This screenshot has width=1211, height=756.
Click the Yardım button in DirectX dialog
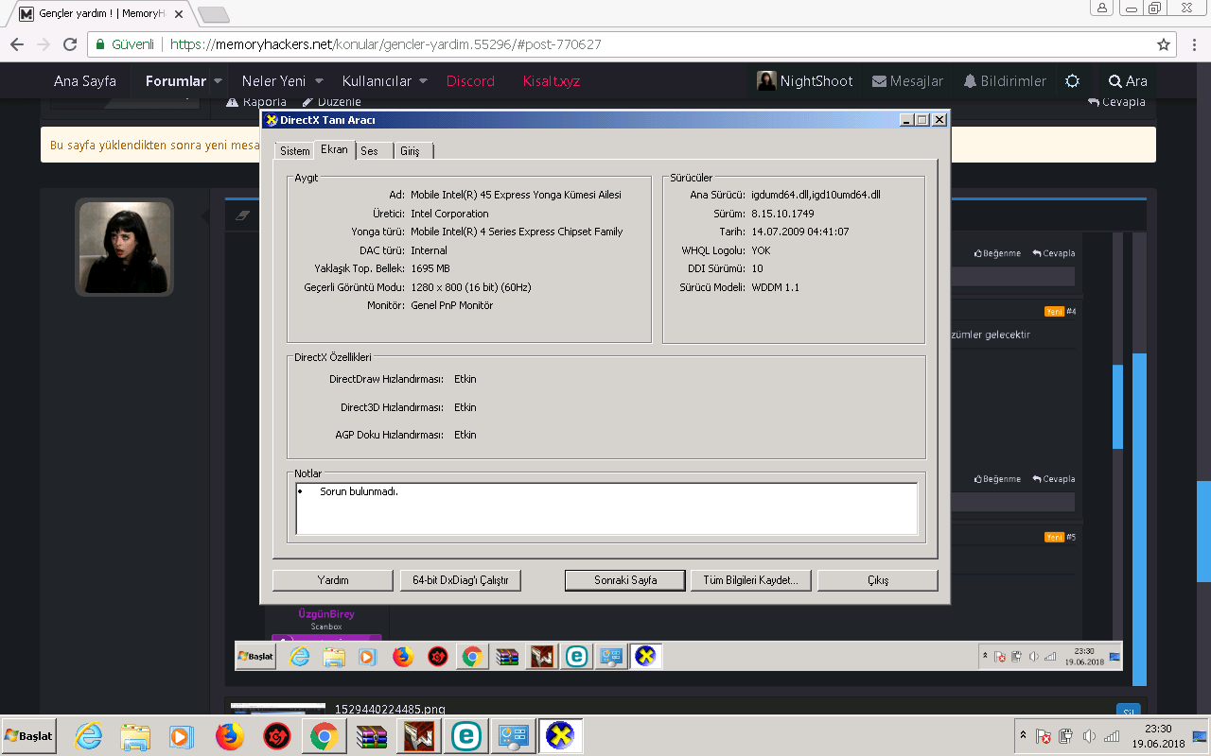pyautogui.click(x=333, y=580)
